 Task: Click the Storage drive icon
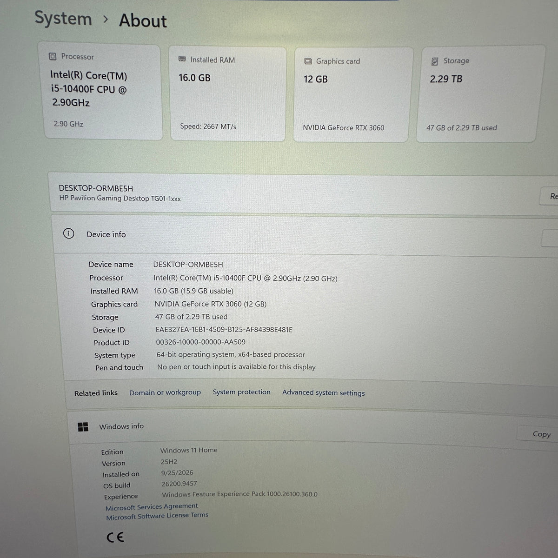coord(435,61)
